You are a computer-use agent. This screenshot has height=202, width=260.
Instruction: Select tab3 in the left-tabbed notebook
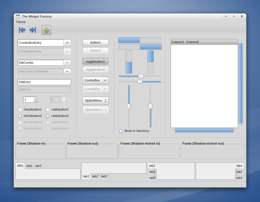pos(152,178)
